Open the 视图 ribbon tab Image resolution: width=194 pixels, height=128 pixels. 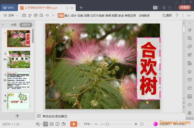[x=114, y=15]
